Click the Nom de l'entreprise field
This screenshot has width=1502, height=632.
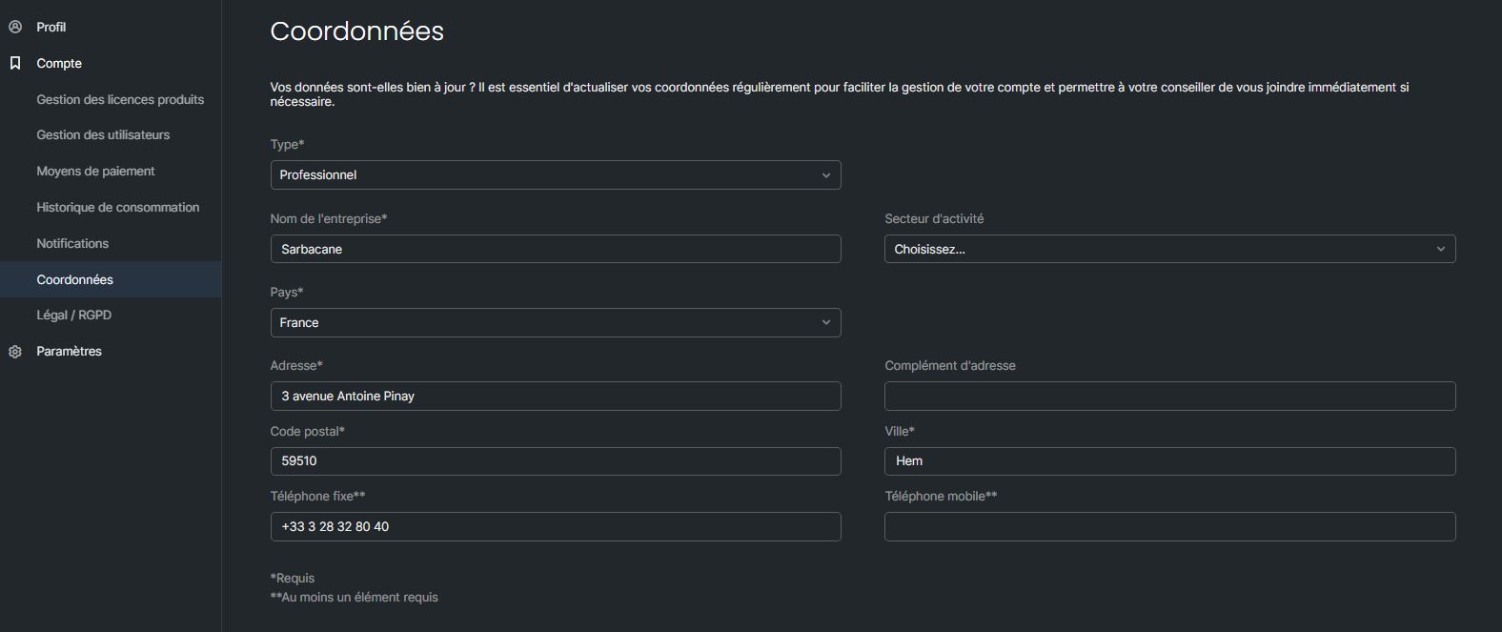(x=555, y=249)
